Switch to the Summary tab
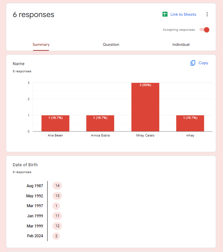This screenshot has width=223, height=252. [41, 45]
